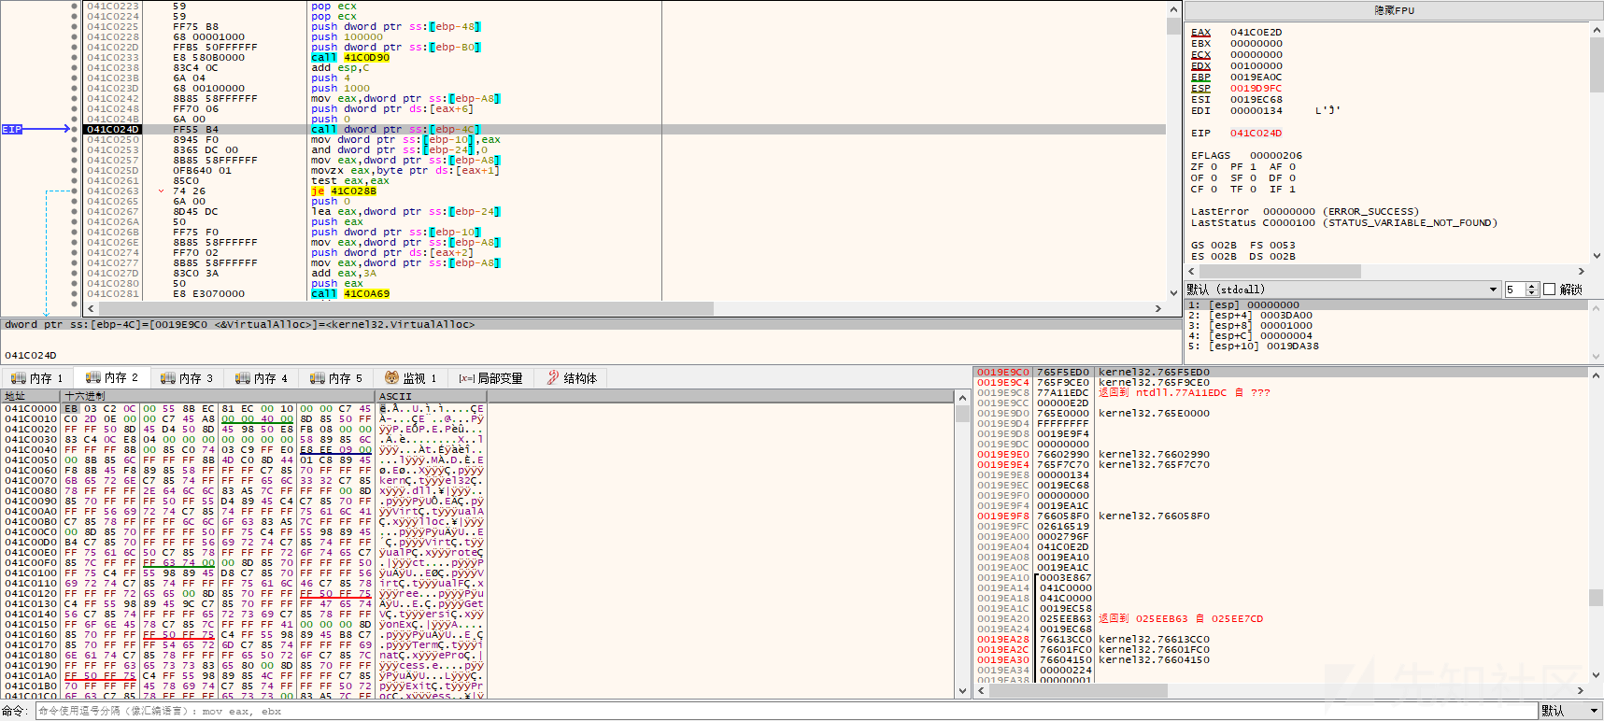Image resolution: width=1604 pixels, height=721 pixels.
Task: Select the current EIP row at 041C024D
Action: pyautogui.click(x=624, y=130)
